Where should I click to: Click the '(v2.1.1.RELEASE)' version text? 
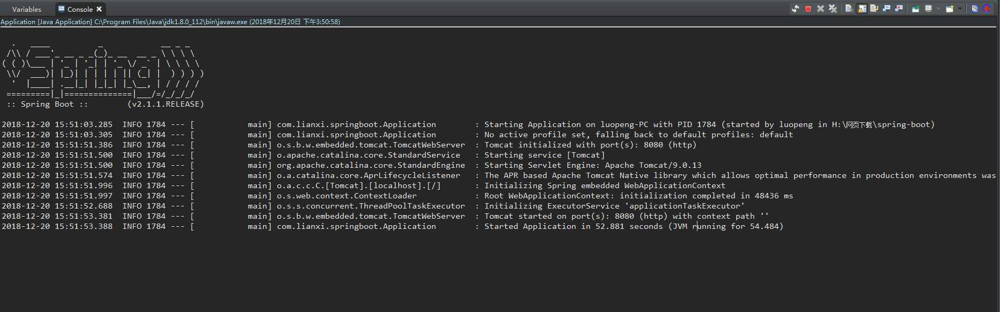(x=166, y=104)
